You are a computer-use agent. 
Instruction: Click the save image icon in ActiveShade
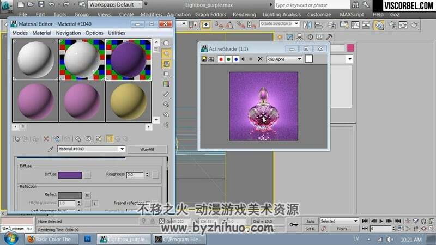(x=204, y=59)
